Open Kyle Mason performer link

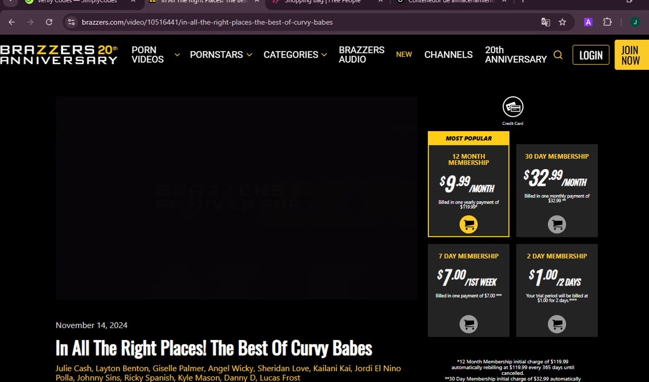[199, 378]
